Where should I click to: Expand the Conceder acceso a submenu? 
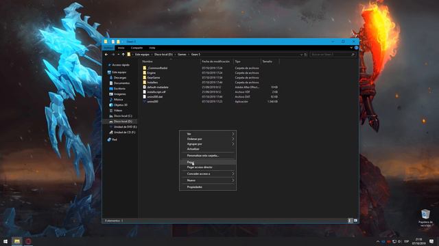(208, 174)
